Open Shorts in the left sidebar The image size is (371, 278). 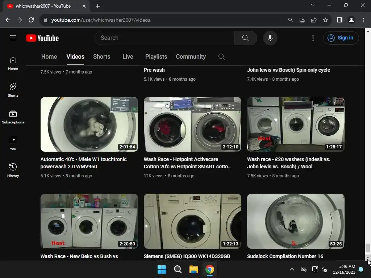pyautogui.click(x=13, y=90)
